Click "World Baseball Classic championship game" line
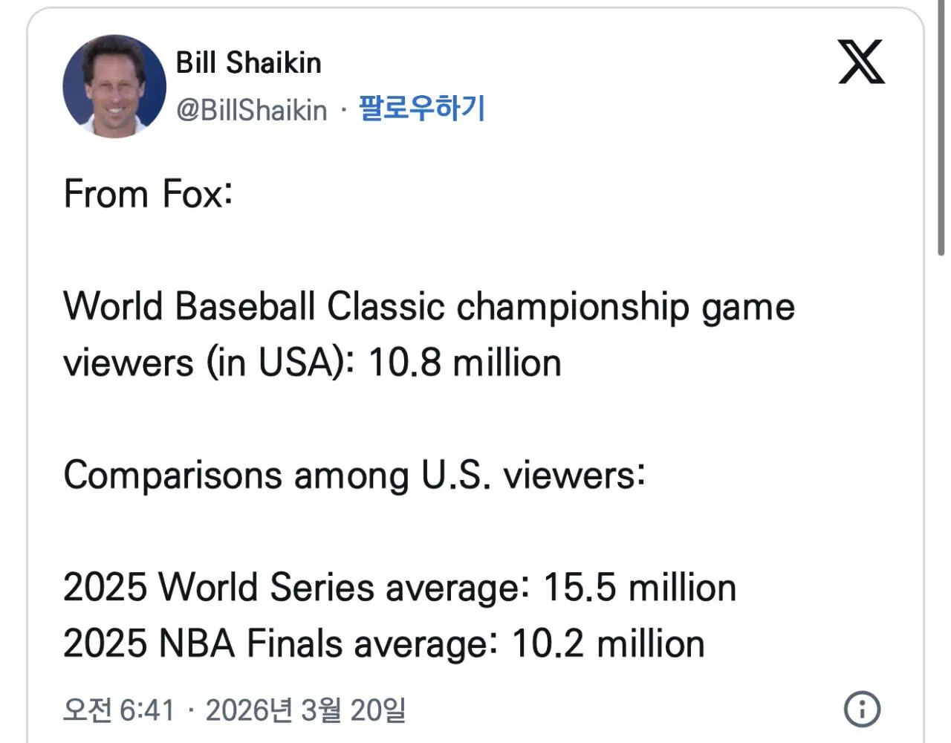 click(x=429, y=307)
